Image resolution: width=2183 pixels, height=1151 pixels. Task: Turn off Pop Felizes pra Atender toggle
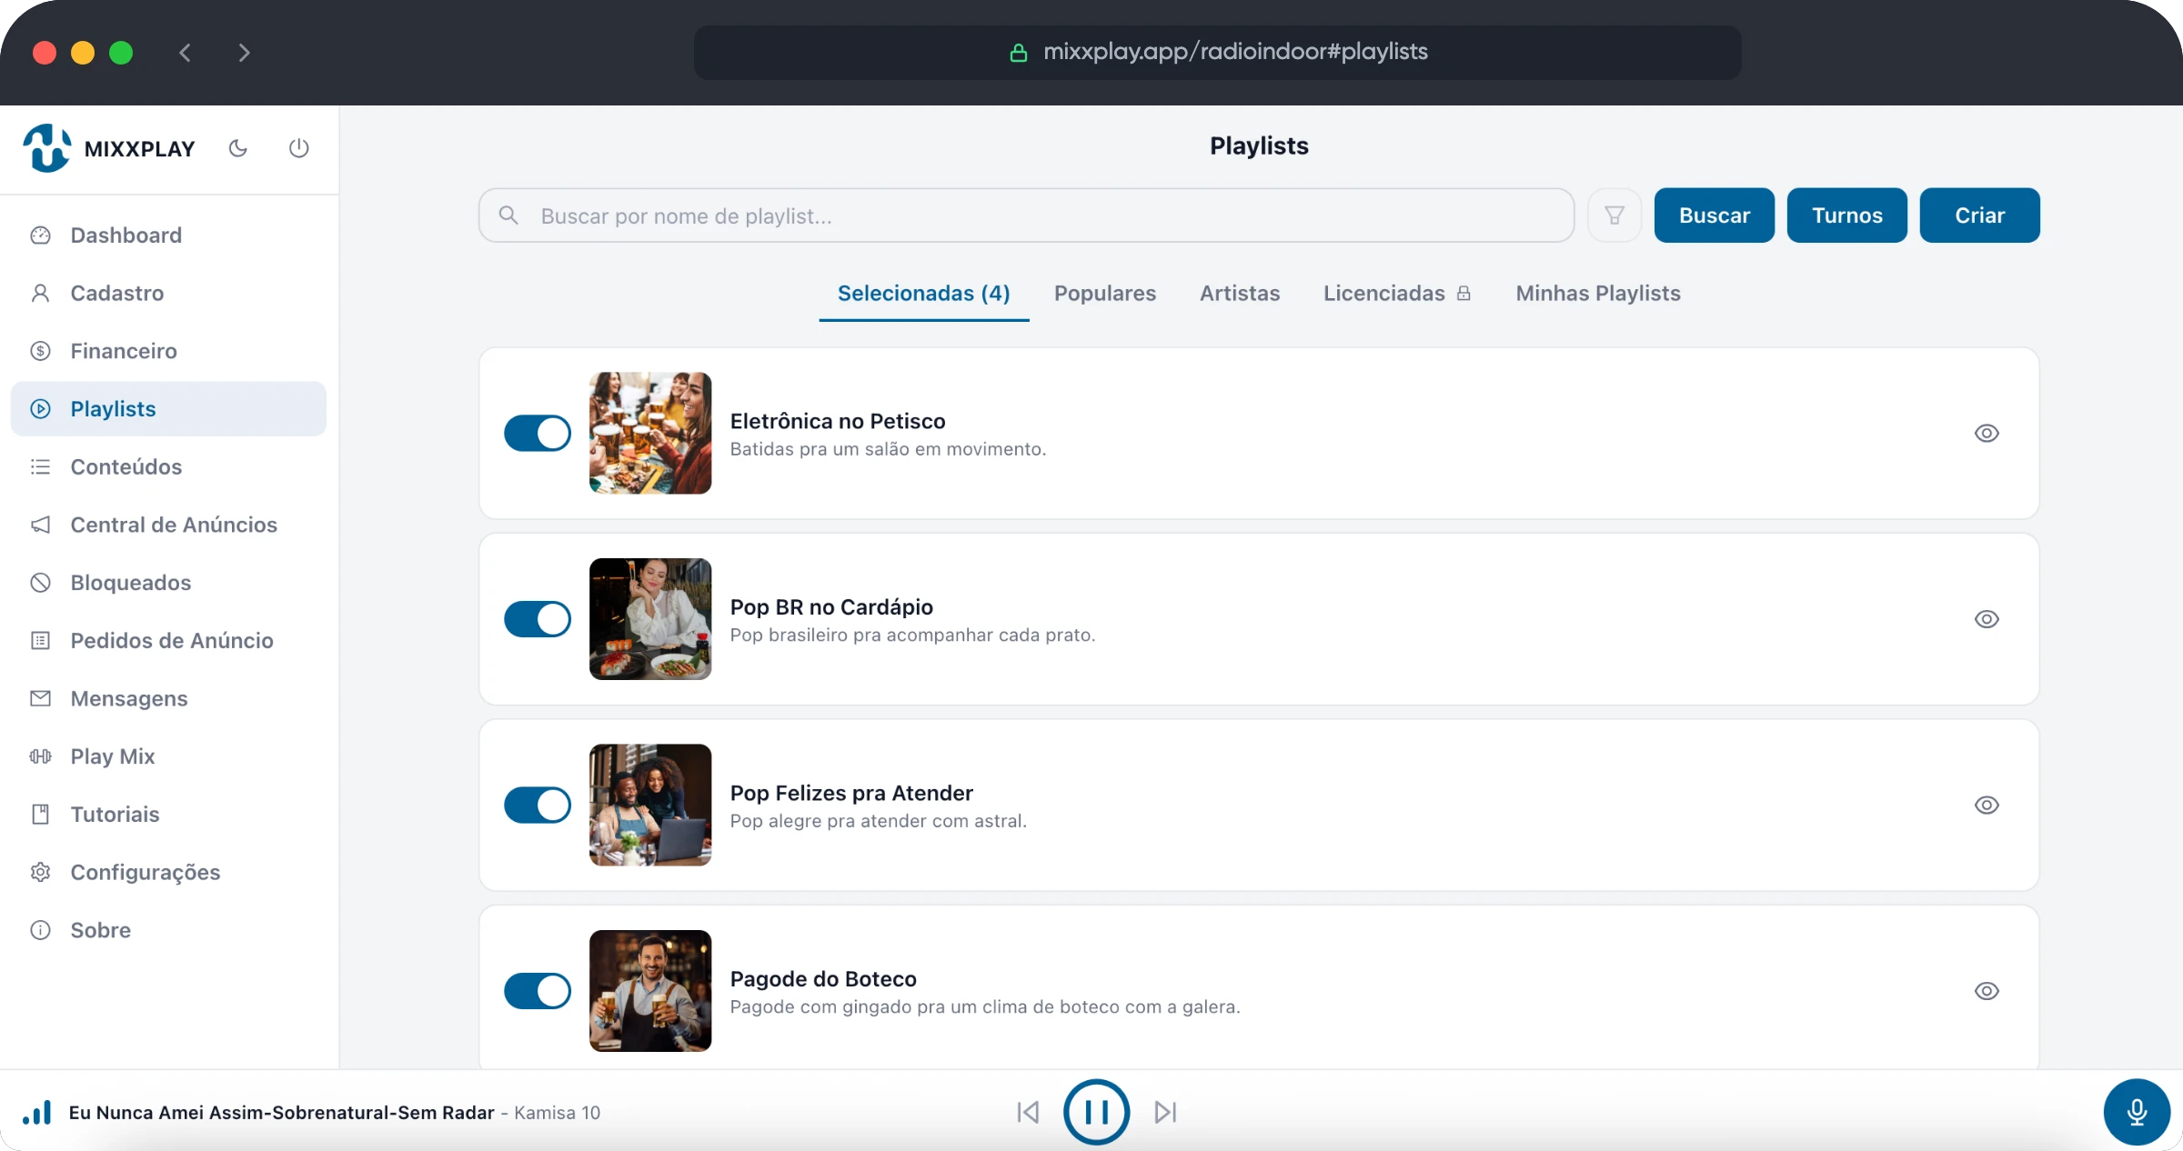pos(538,806)
